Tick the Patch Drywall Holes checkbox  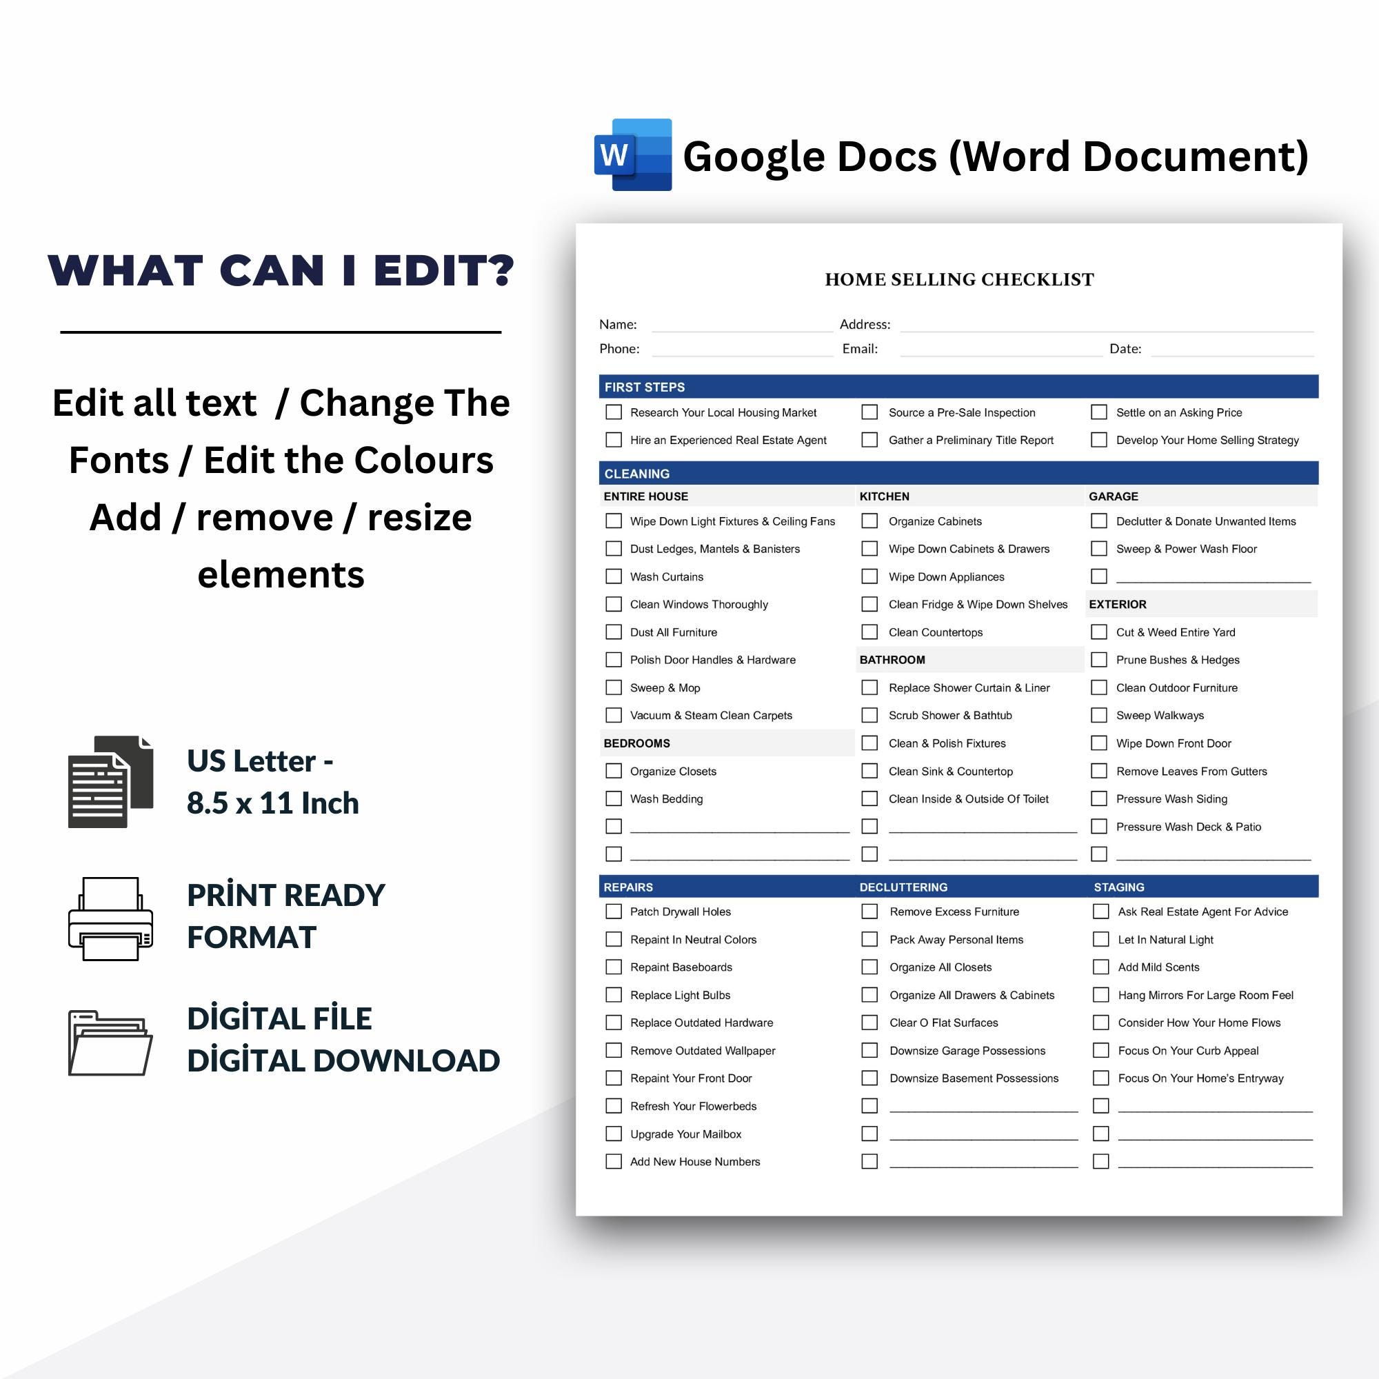point(614,912)
